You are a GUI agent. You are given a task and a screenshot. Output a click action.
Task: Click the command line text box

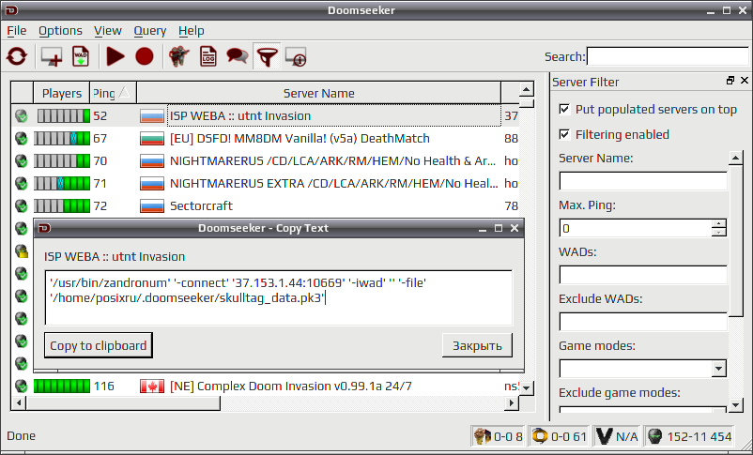279,297
